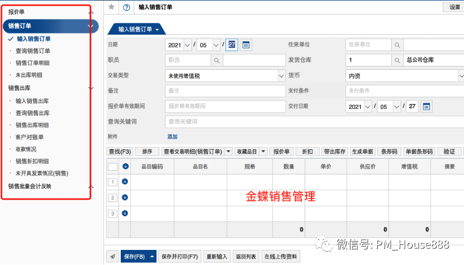Tick the select-all checkbox in grid header
Viewport: 464px width, 265px height.
[x=112, y=166]
